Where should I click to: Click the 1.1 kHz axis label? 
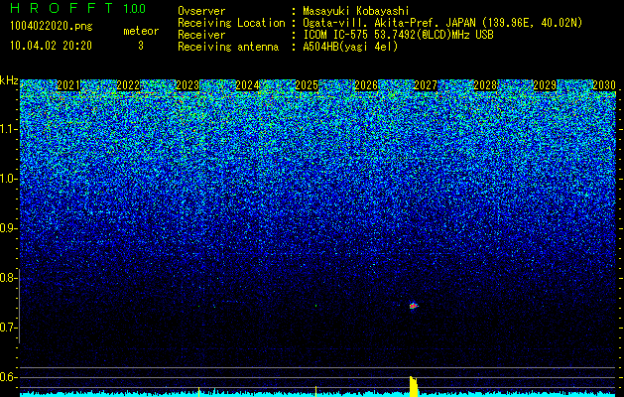click(8, 129)
